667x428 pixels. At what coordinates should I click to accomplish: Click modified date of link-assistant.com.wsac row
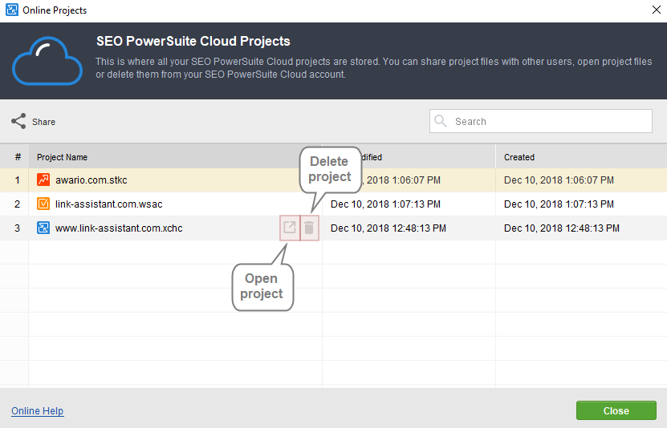pos(385,204)
